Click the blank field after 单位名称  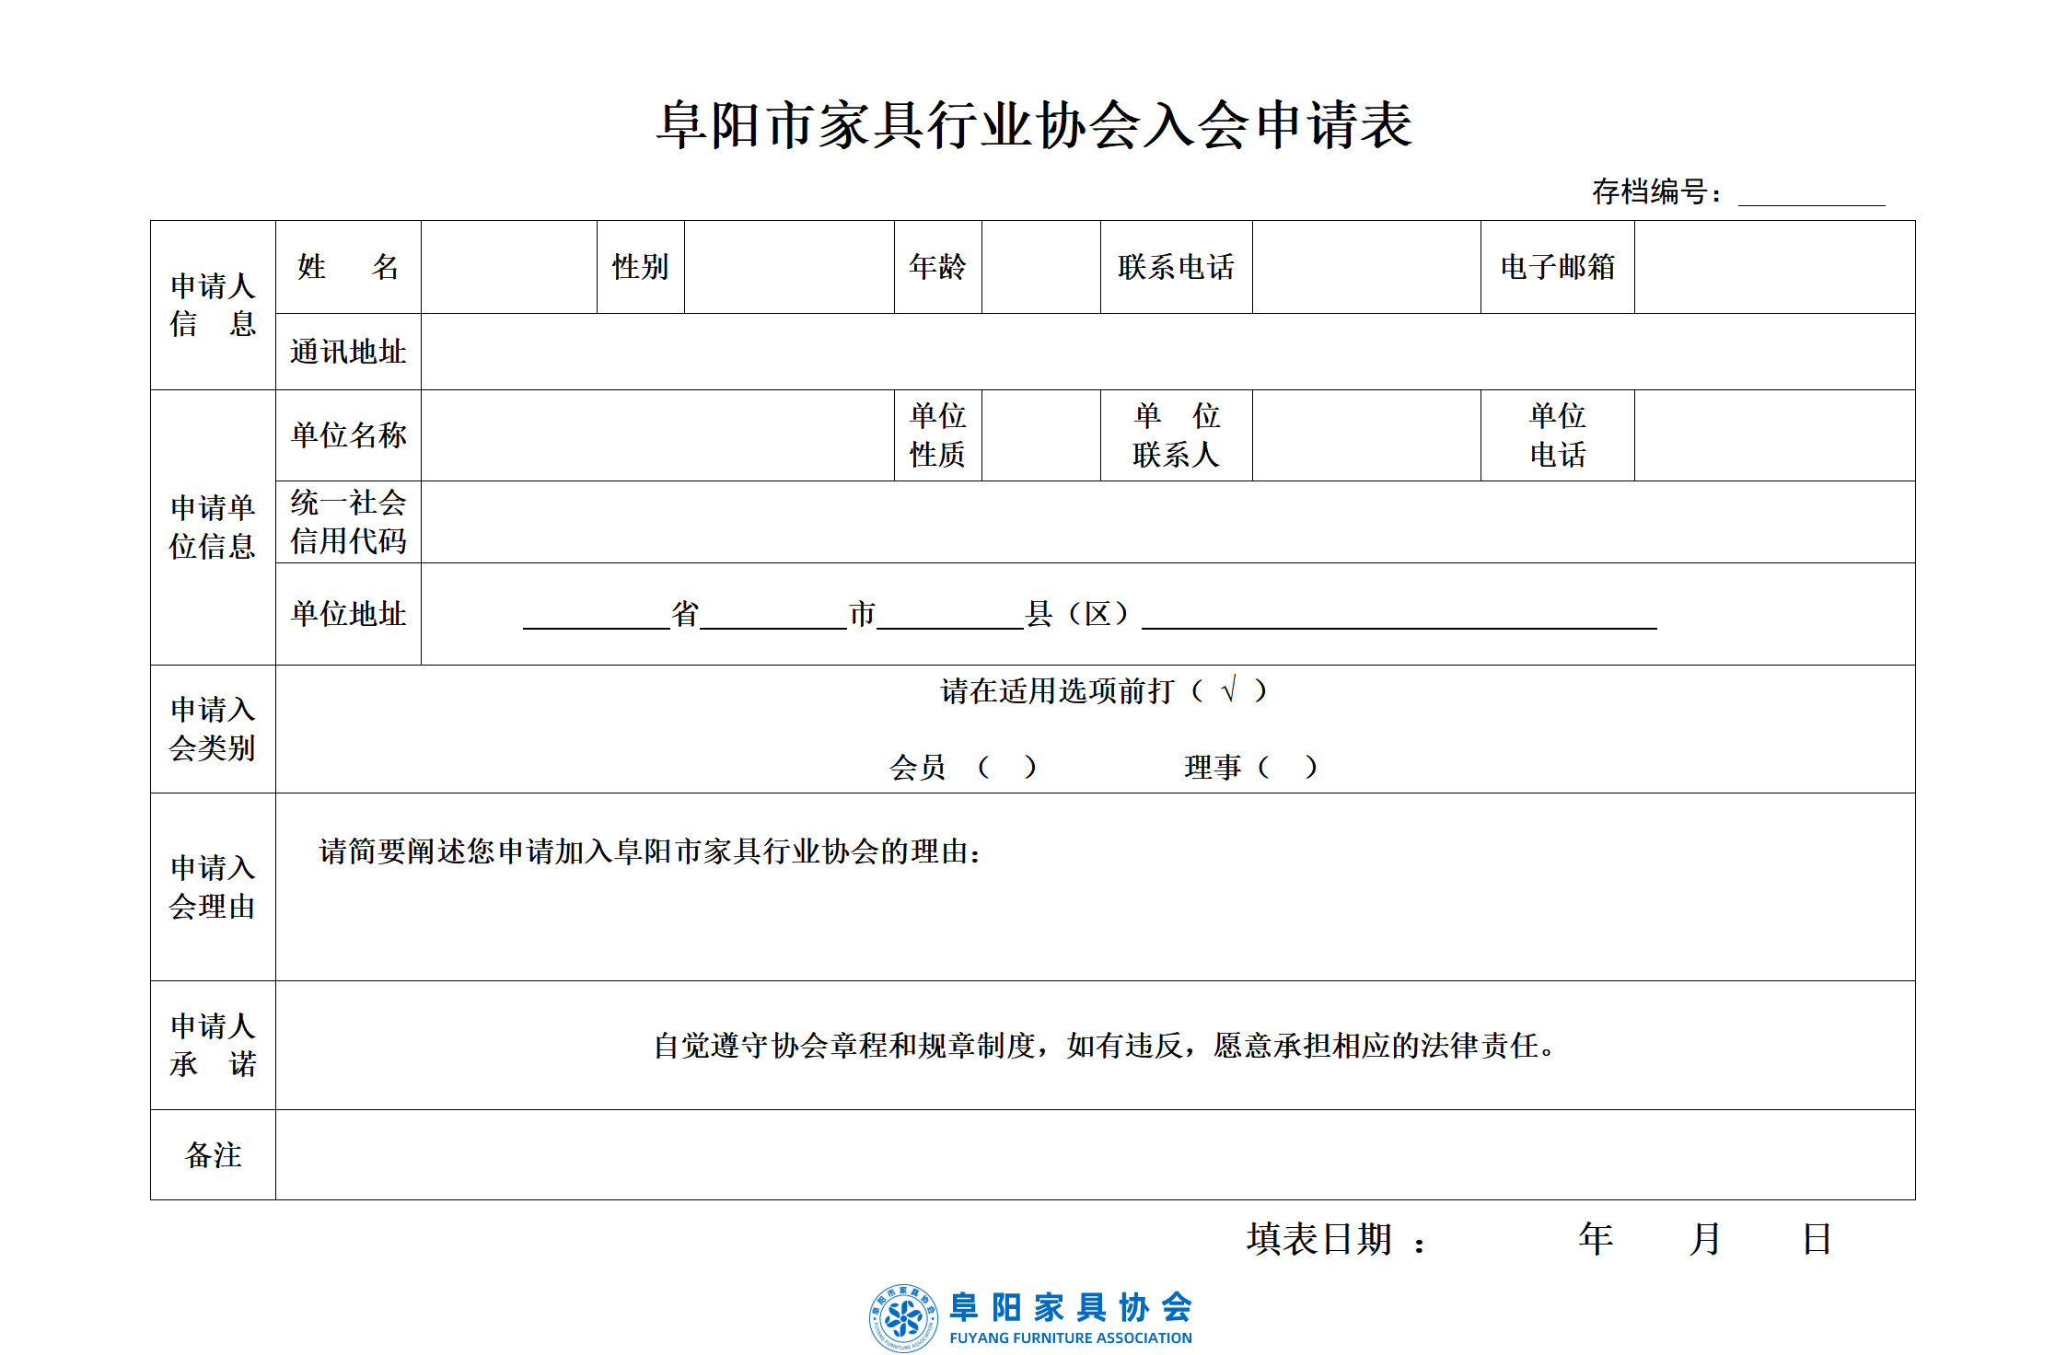tap(657, 435)
